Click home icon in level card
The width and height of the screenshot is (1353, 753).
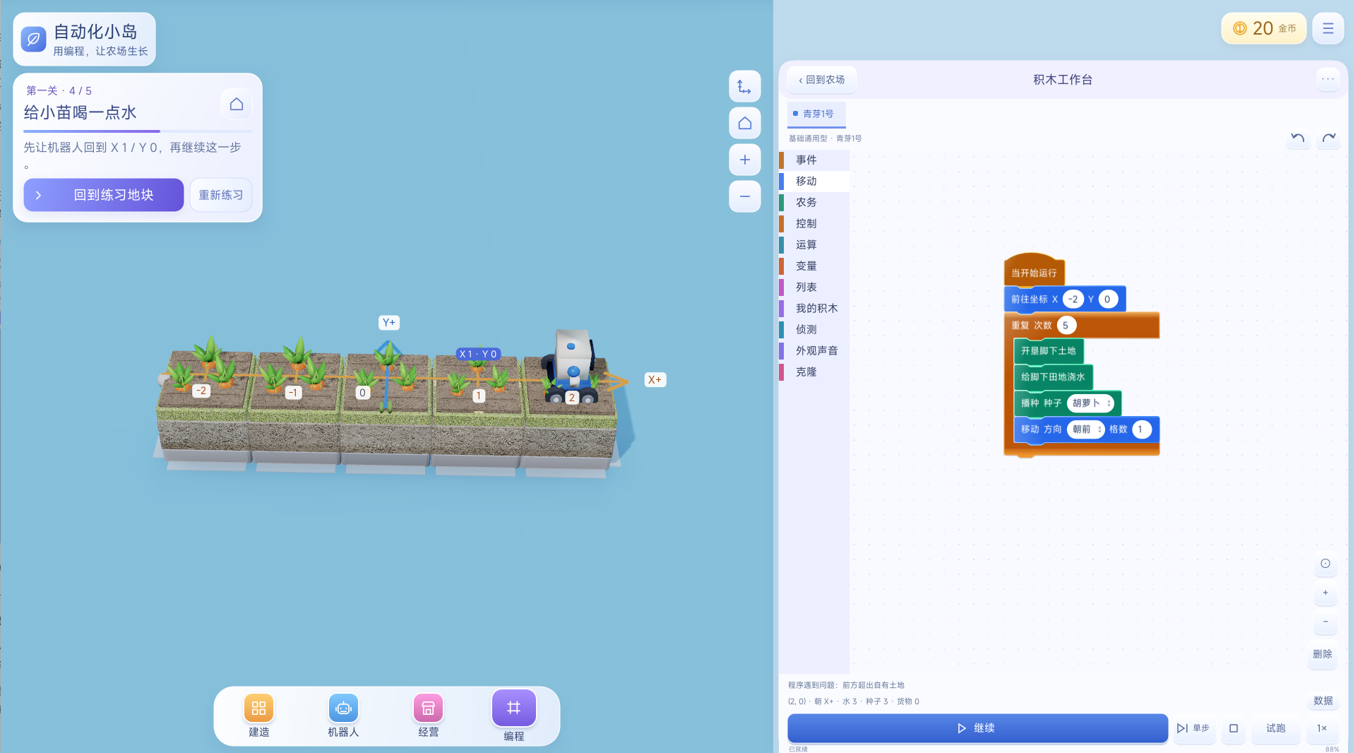(x=237, y=105)
